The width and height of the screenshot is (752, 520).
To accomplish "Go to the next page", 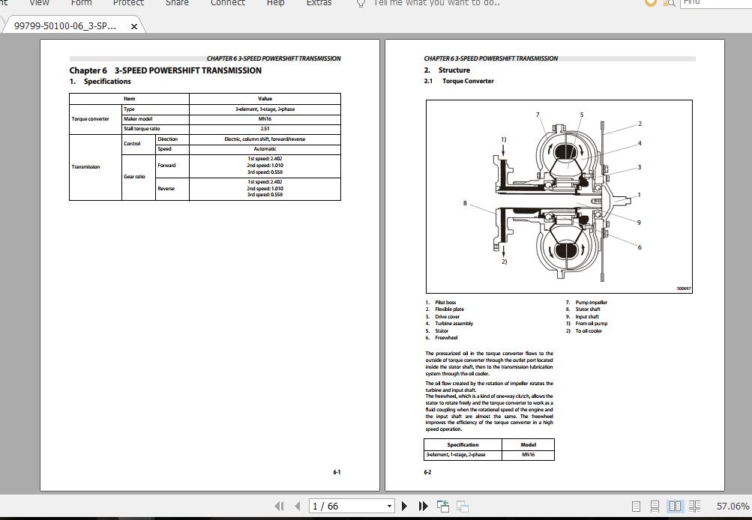I will pos(403,506).
